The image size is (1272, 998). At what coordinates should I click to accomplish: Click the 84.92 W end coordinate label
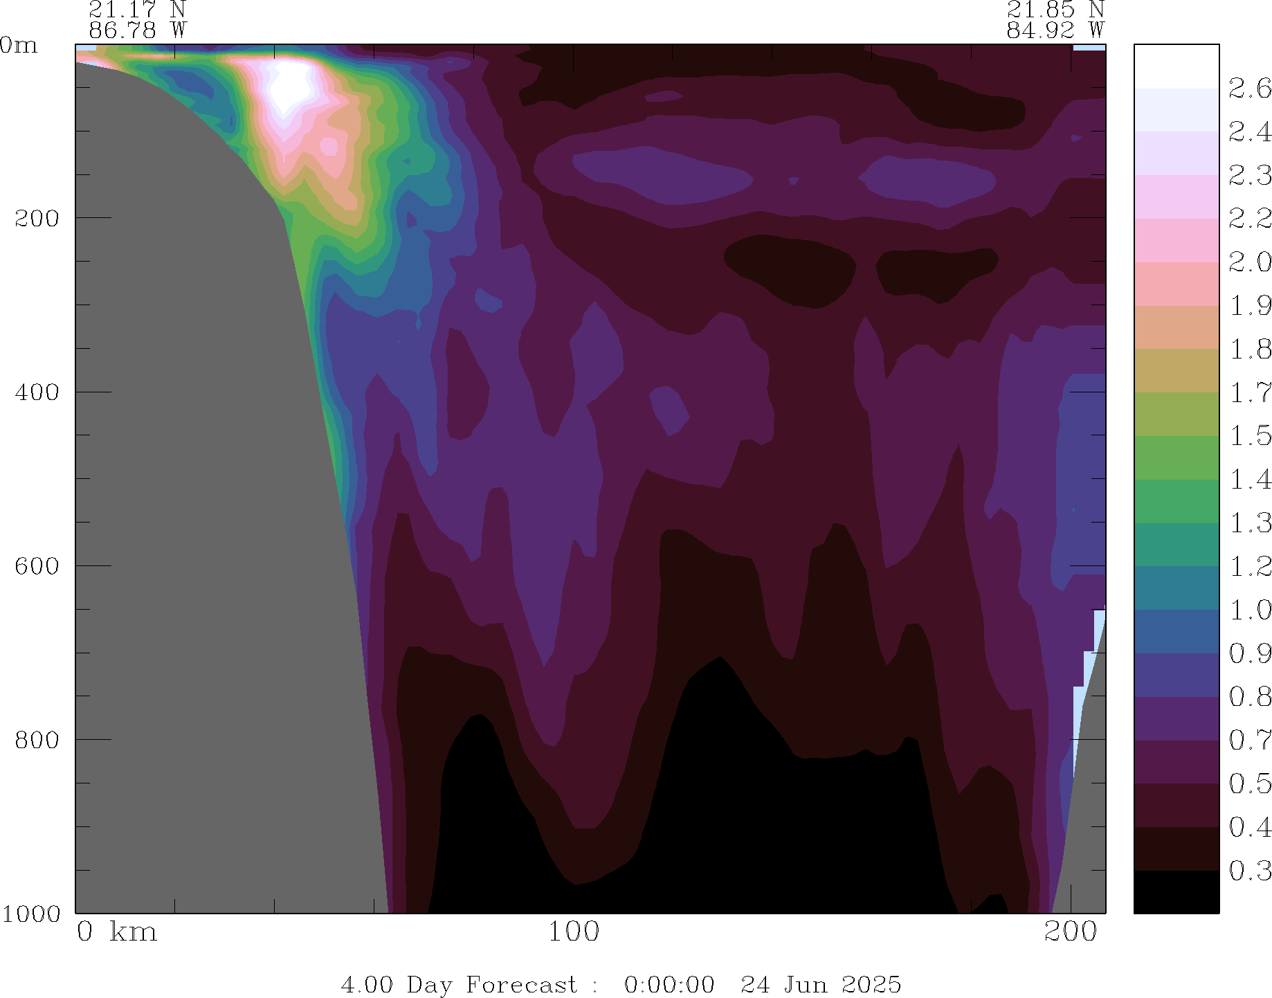(x=1055, y=30)
